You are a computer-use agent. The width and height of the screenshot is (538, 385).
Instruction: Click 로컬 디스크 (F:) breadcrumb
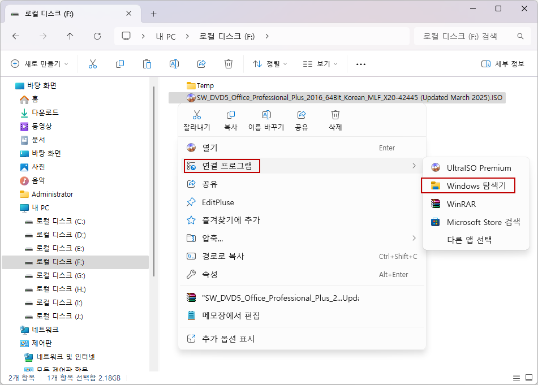click(227, 36)
